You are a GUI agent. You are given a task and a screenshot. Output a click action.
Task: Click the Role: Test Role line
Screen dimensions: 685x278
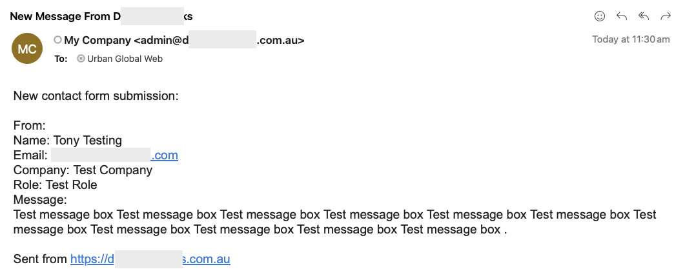[56, 185]
